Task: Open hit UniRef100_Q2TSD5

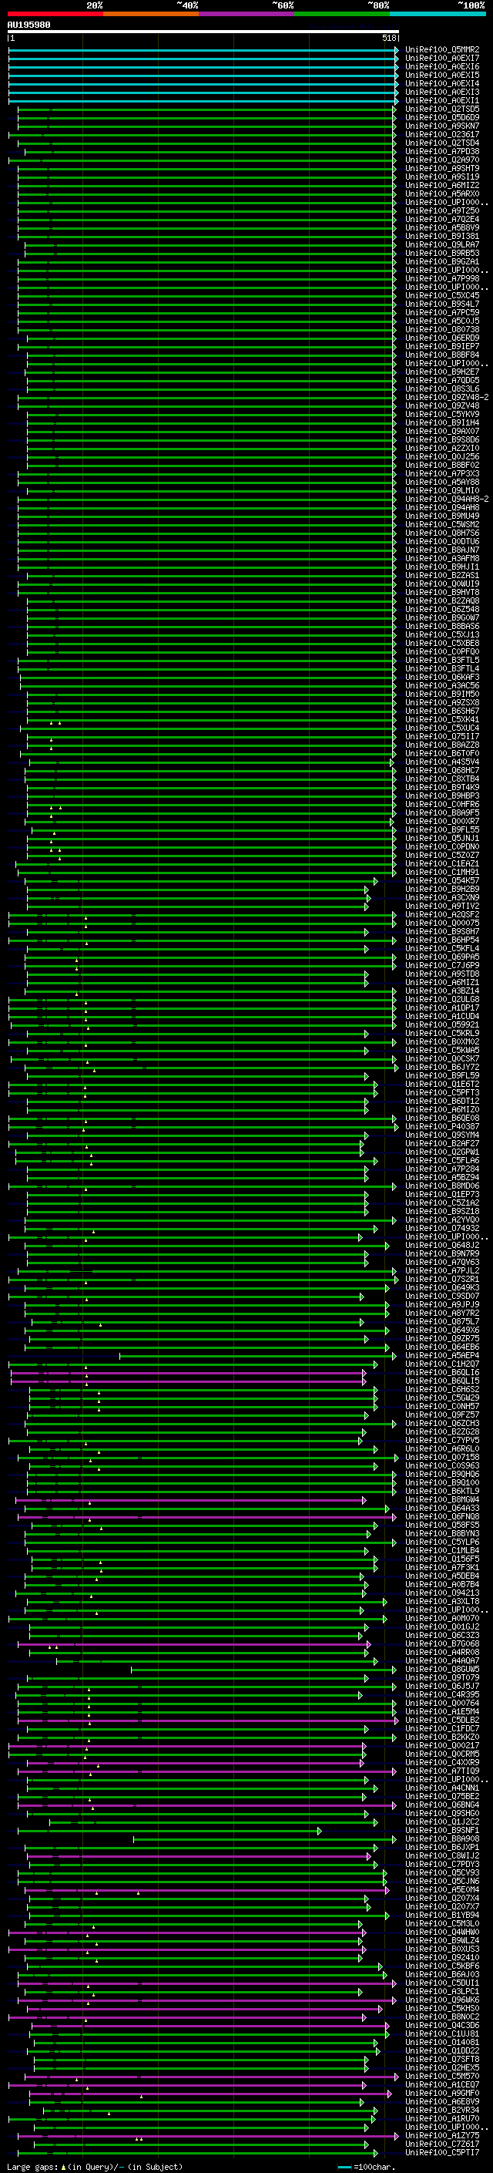Action: pyautogui.click(x=442, y=109)
